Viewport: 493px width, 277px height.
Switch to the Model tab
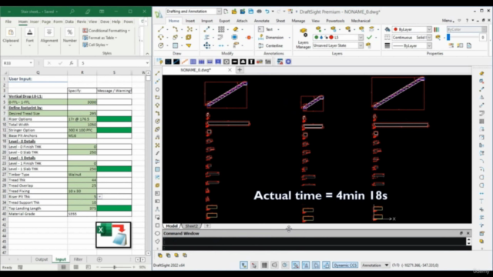(x=172, y=225)
